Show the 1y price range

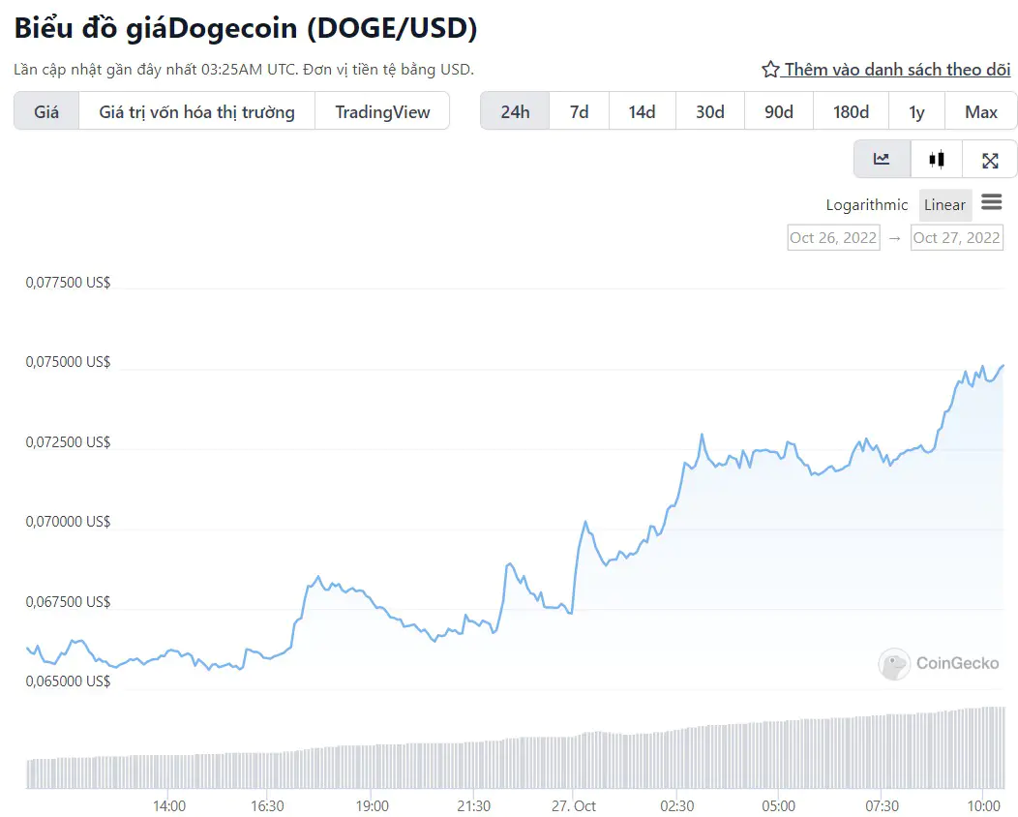click(916, 111)
